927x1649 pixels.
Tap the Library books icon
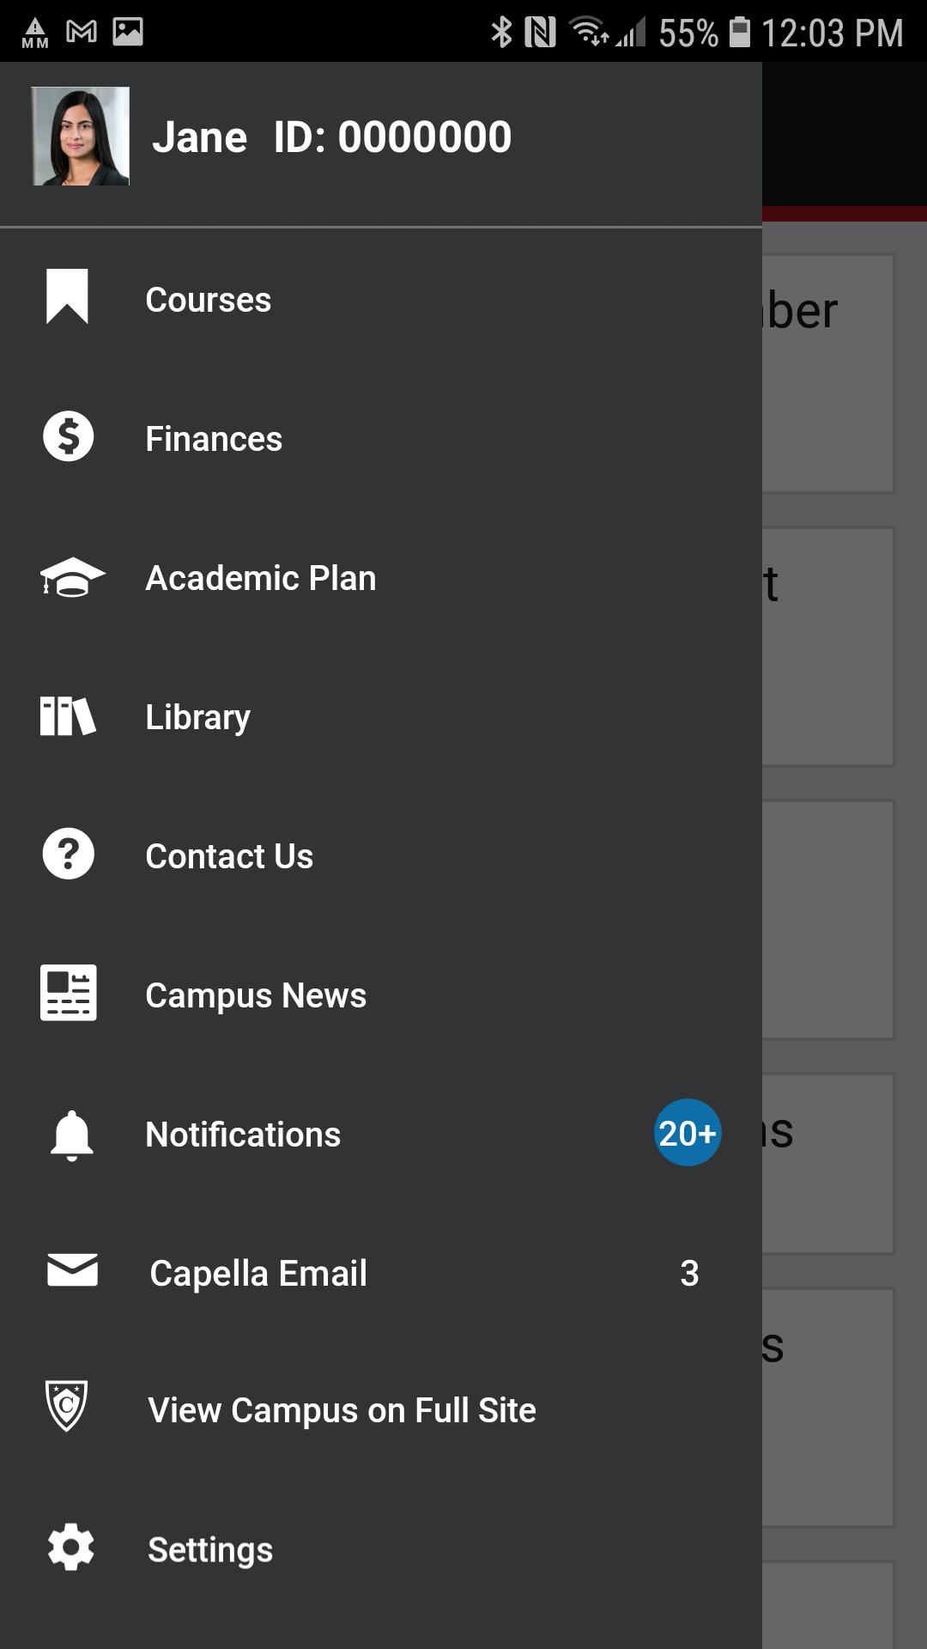click(x=68, y=716)
